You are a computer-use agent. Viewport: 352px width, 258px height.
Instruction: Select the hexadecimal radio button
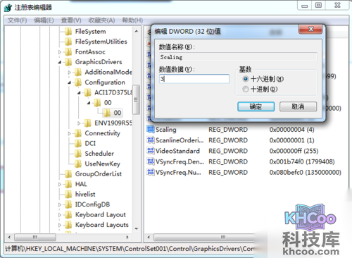[x=246, y=79]
